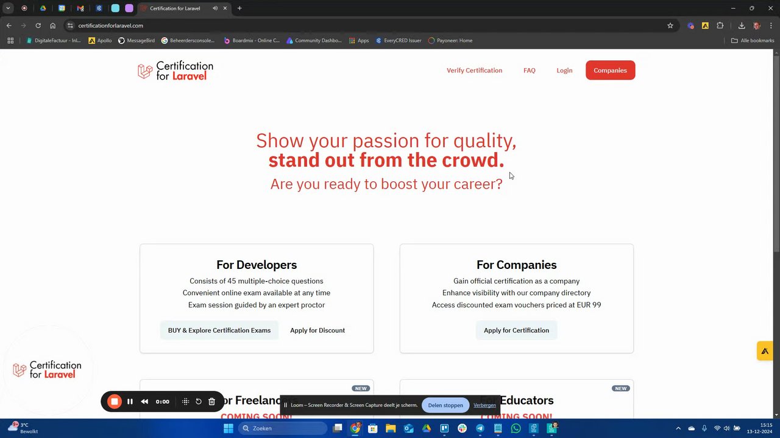Viewport: 780px width, 438px height.
Task: Open the Chrome three-dot menu
Action: click(771, 26)
